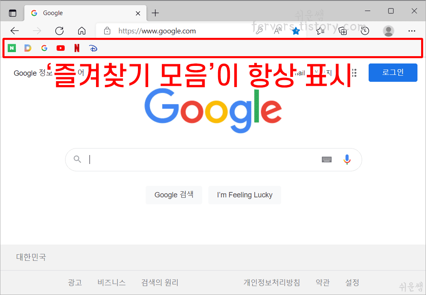The height and width of the screenshot is (295, 426).
Task: Go forward to next page
Action: coord(37,31)
